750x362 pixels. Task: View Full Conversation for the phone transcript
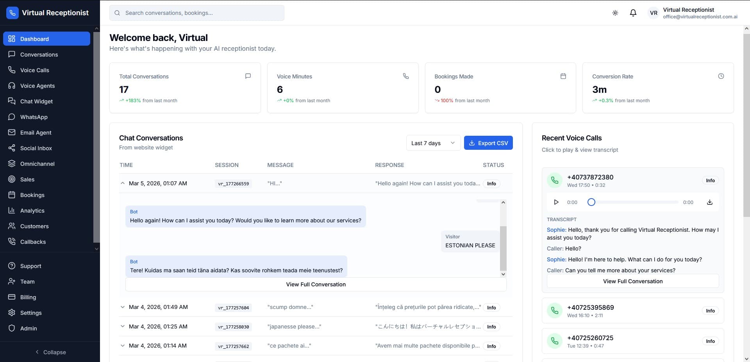point(632,281)
